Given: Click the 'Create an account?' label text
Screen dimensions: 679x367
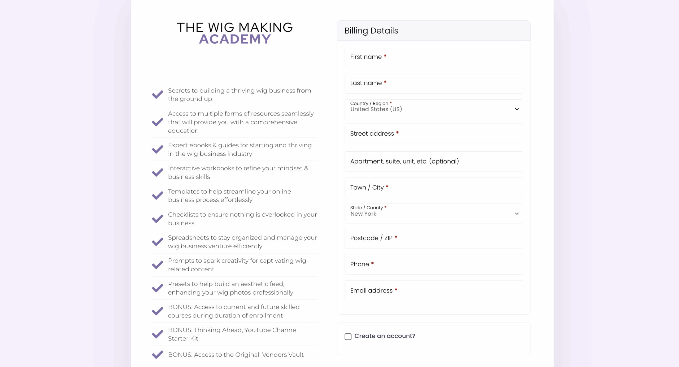Looking at the screenshot, I should pos(385,336).
